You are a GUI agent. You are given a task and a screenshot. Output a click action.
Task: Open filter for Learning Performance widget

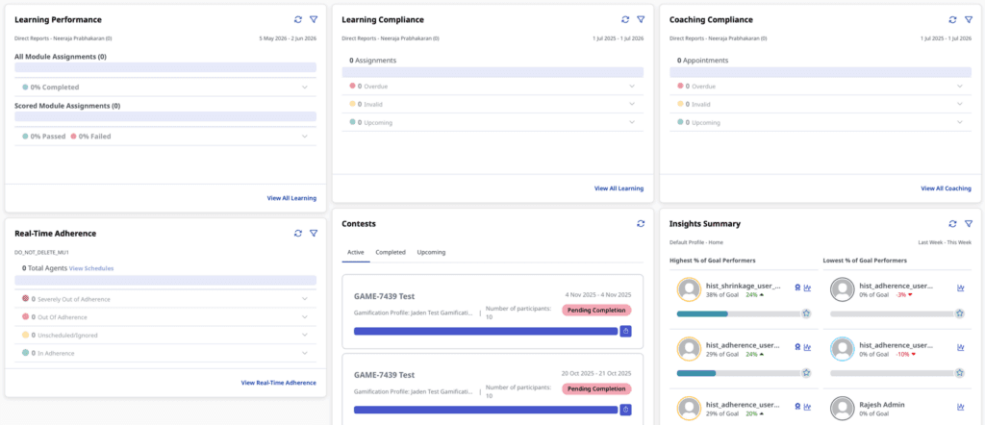click(x=314, y=19)
